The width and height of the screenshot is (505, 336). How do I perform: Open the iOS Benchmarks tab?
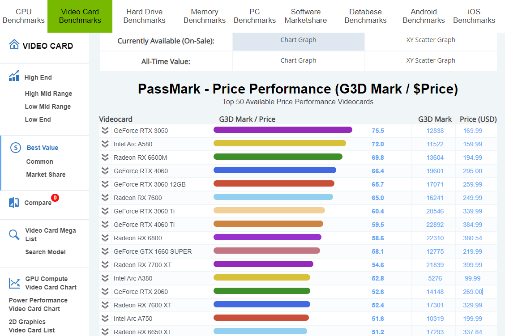click(474, 16)
